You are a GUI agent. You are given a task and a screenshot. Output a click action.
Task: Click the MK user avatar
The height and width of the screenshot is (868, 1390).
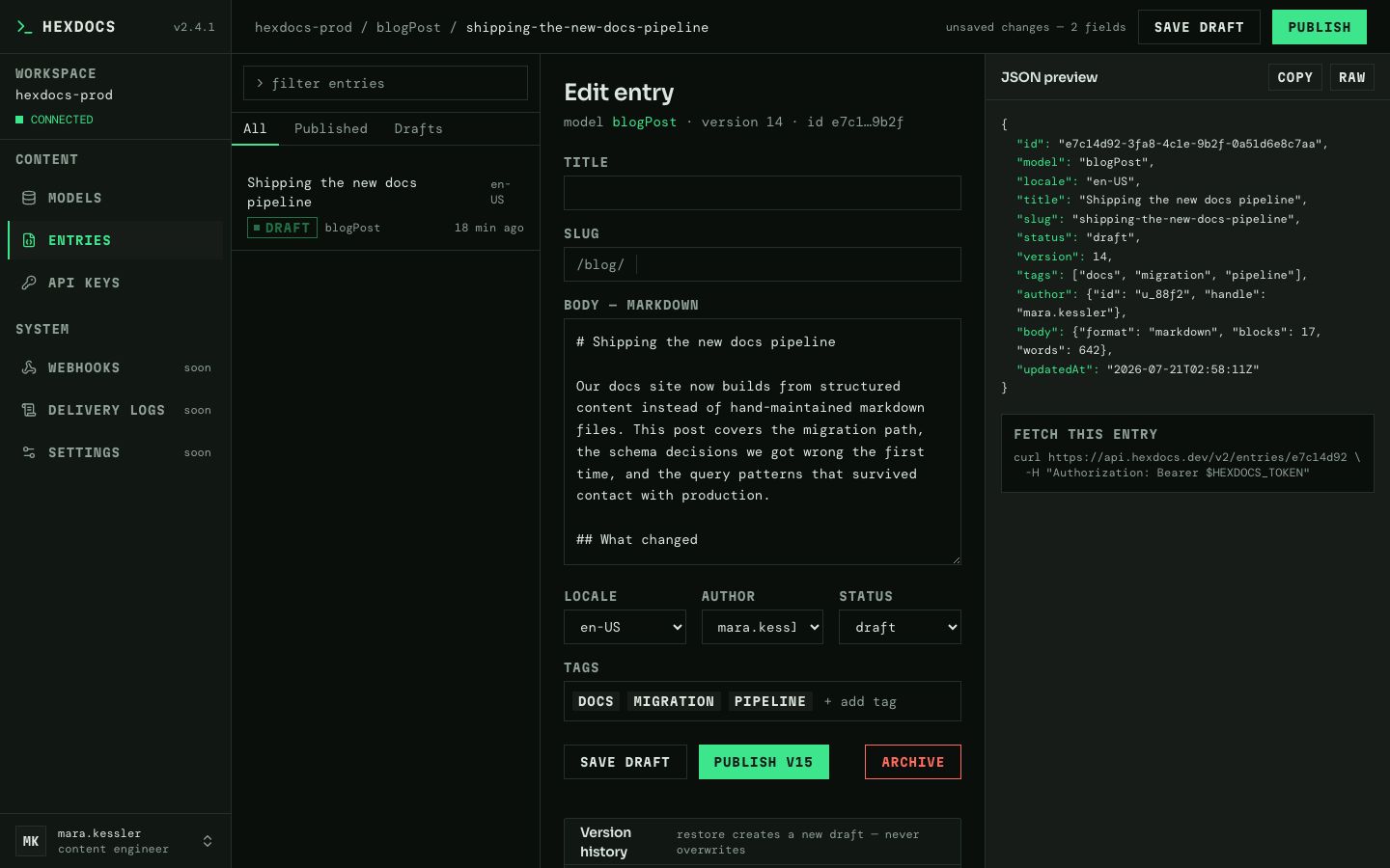[x=31, y=841]
